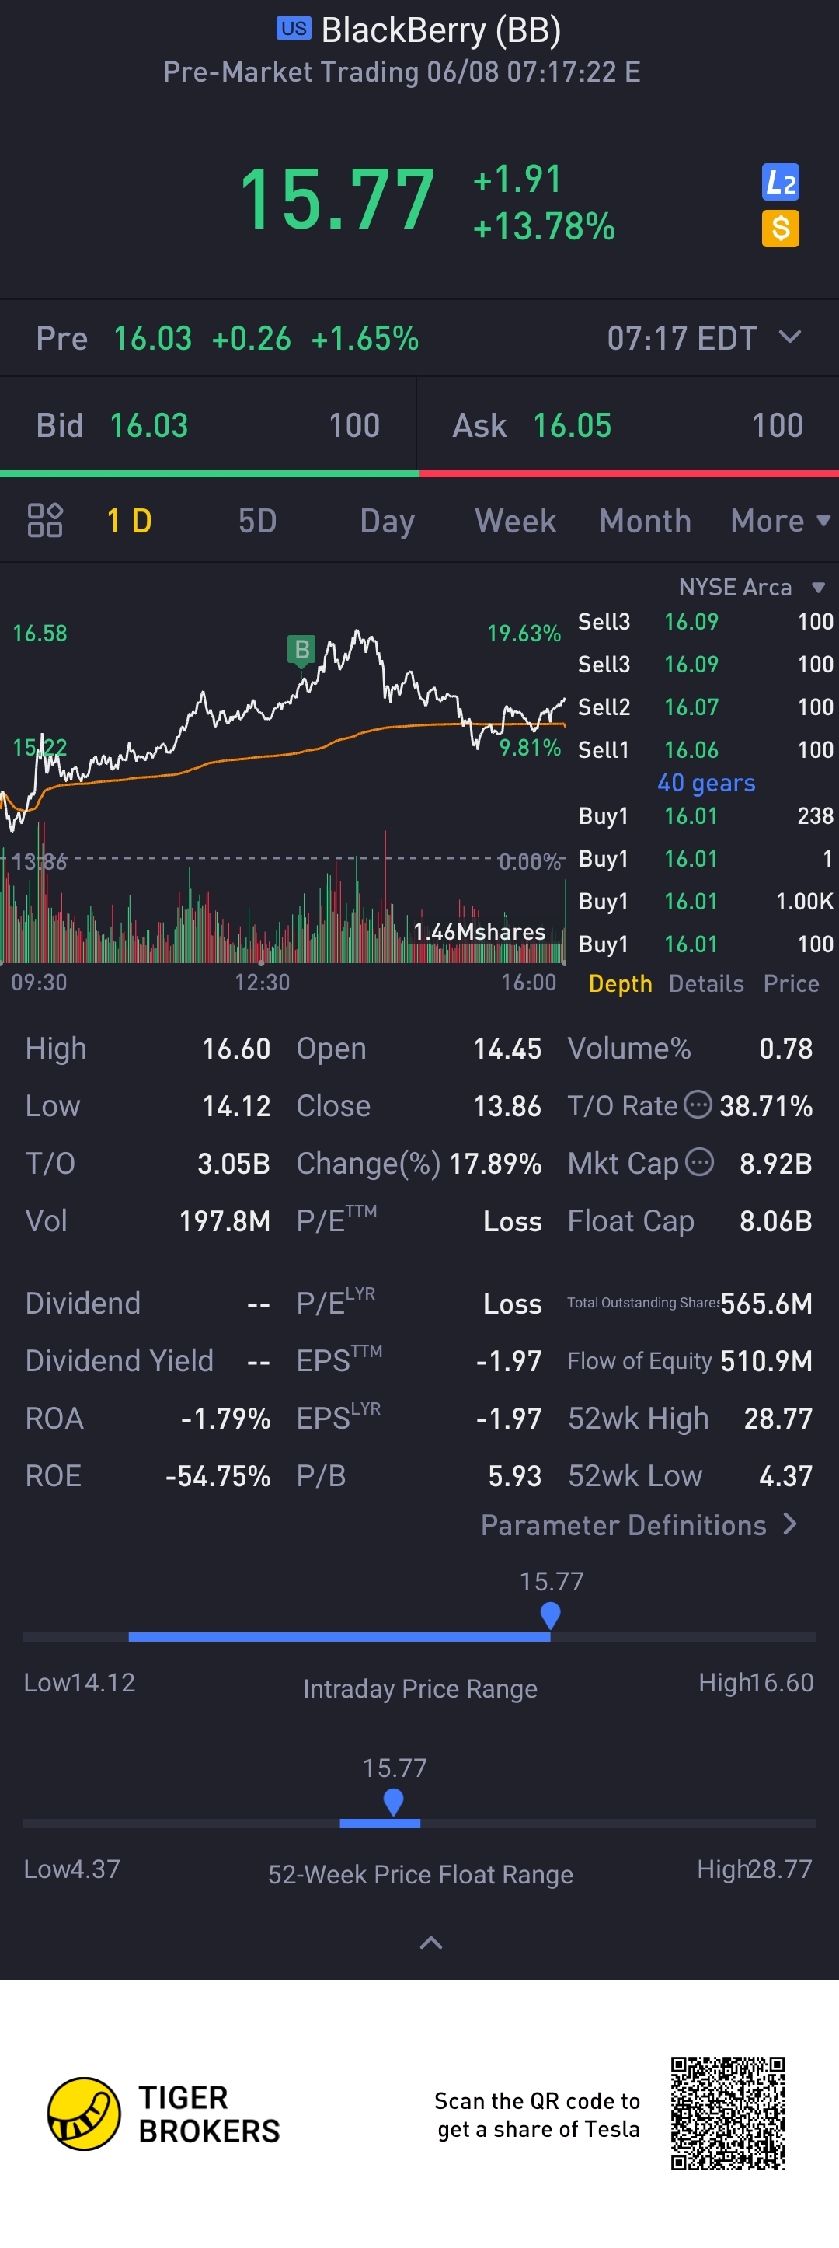
Task: Switch to the Month chart tab
Action: pyautogui.click(x=645, y=521)
